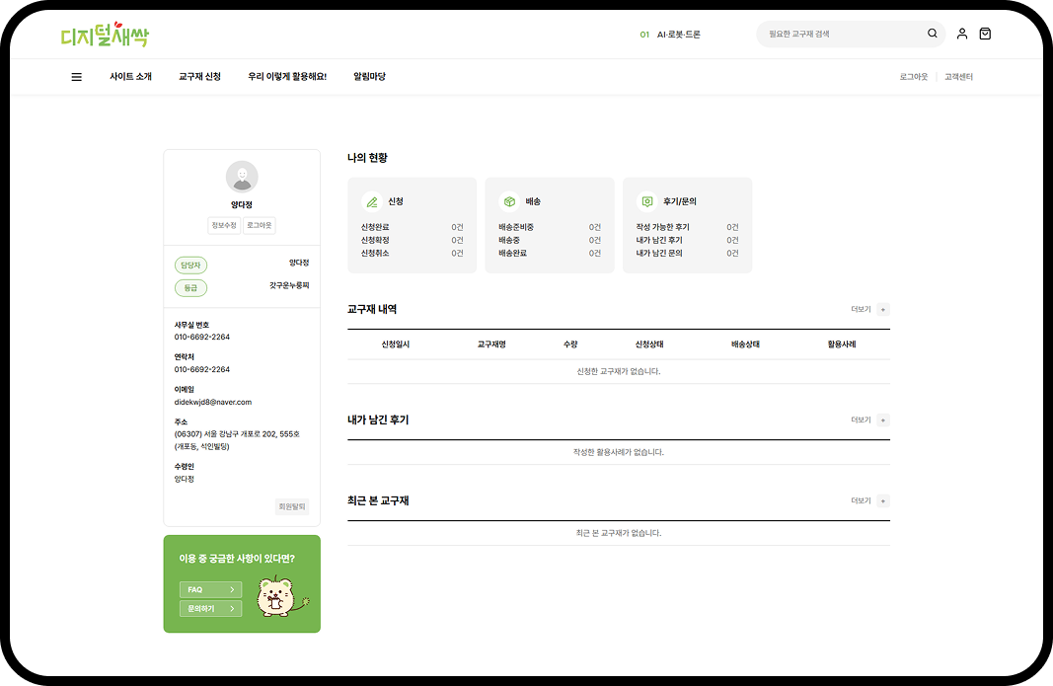1053x686 pixels.
Task: Click 더보기 next to 최근 본 교구재
Action: 861,501
